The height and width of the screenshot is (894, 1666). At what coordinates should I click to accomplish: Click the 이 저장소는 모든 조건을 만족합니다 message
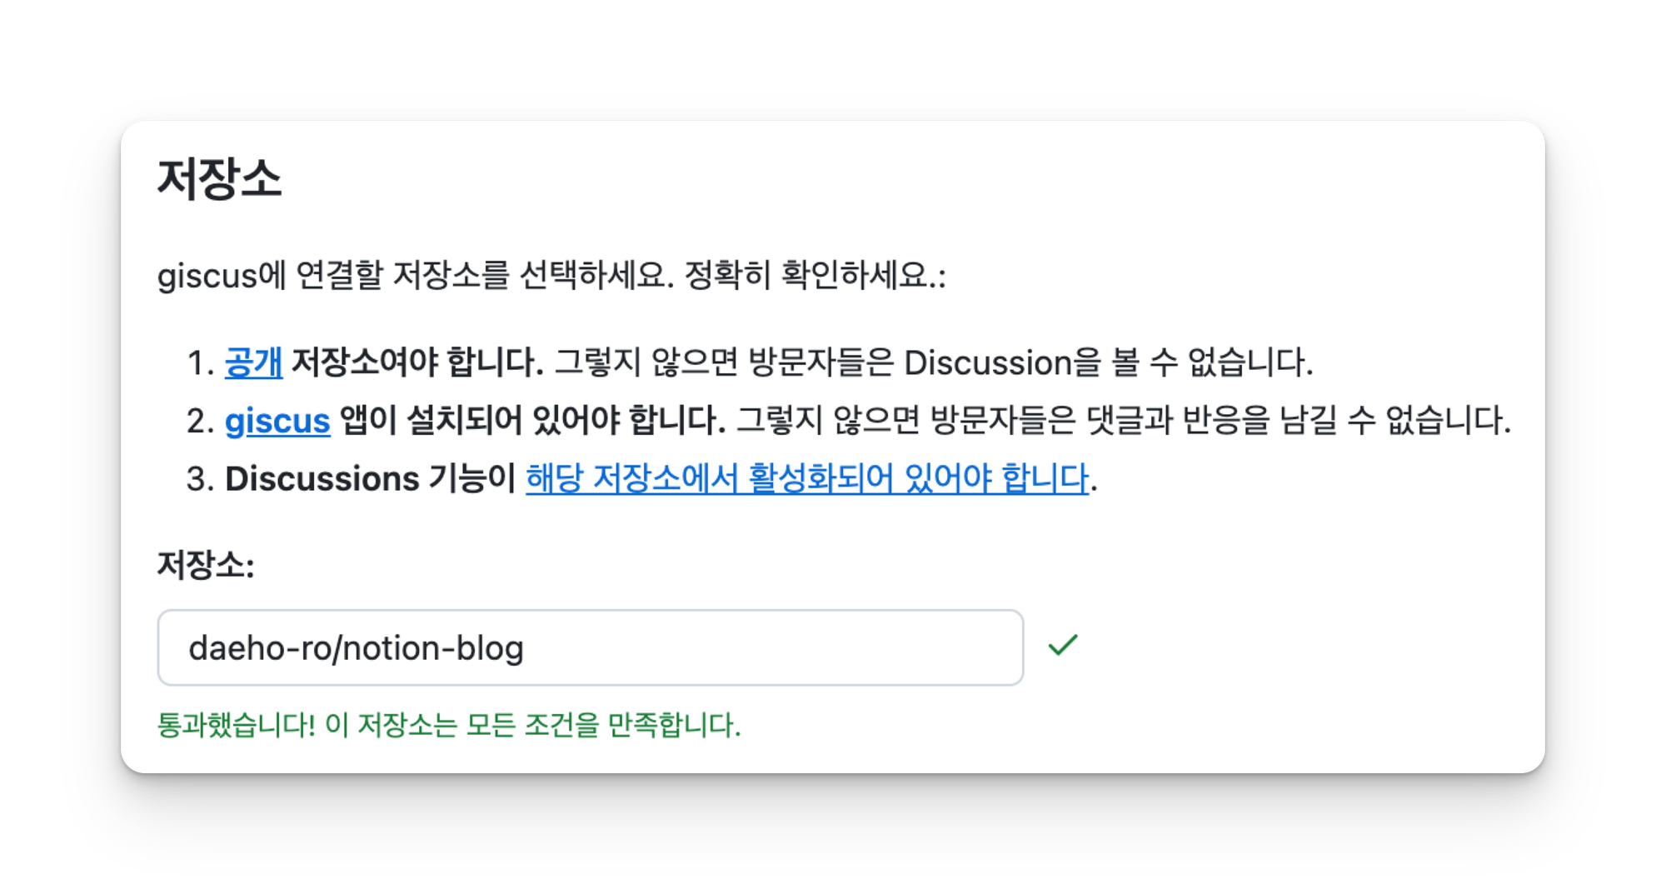(533, 725)
